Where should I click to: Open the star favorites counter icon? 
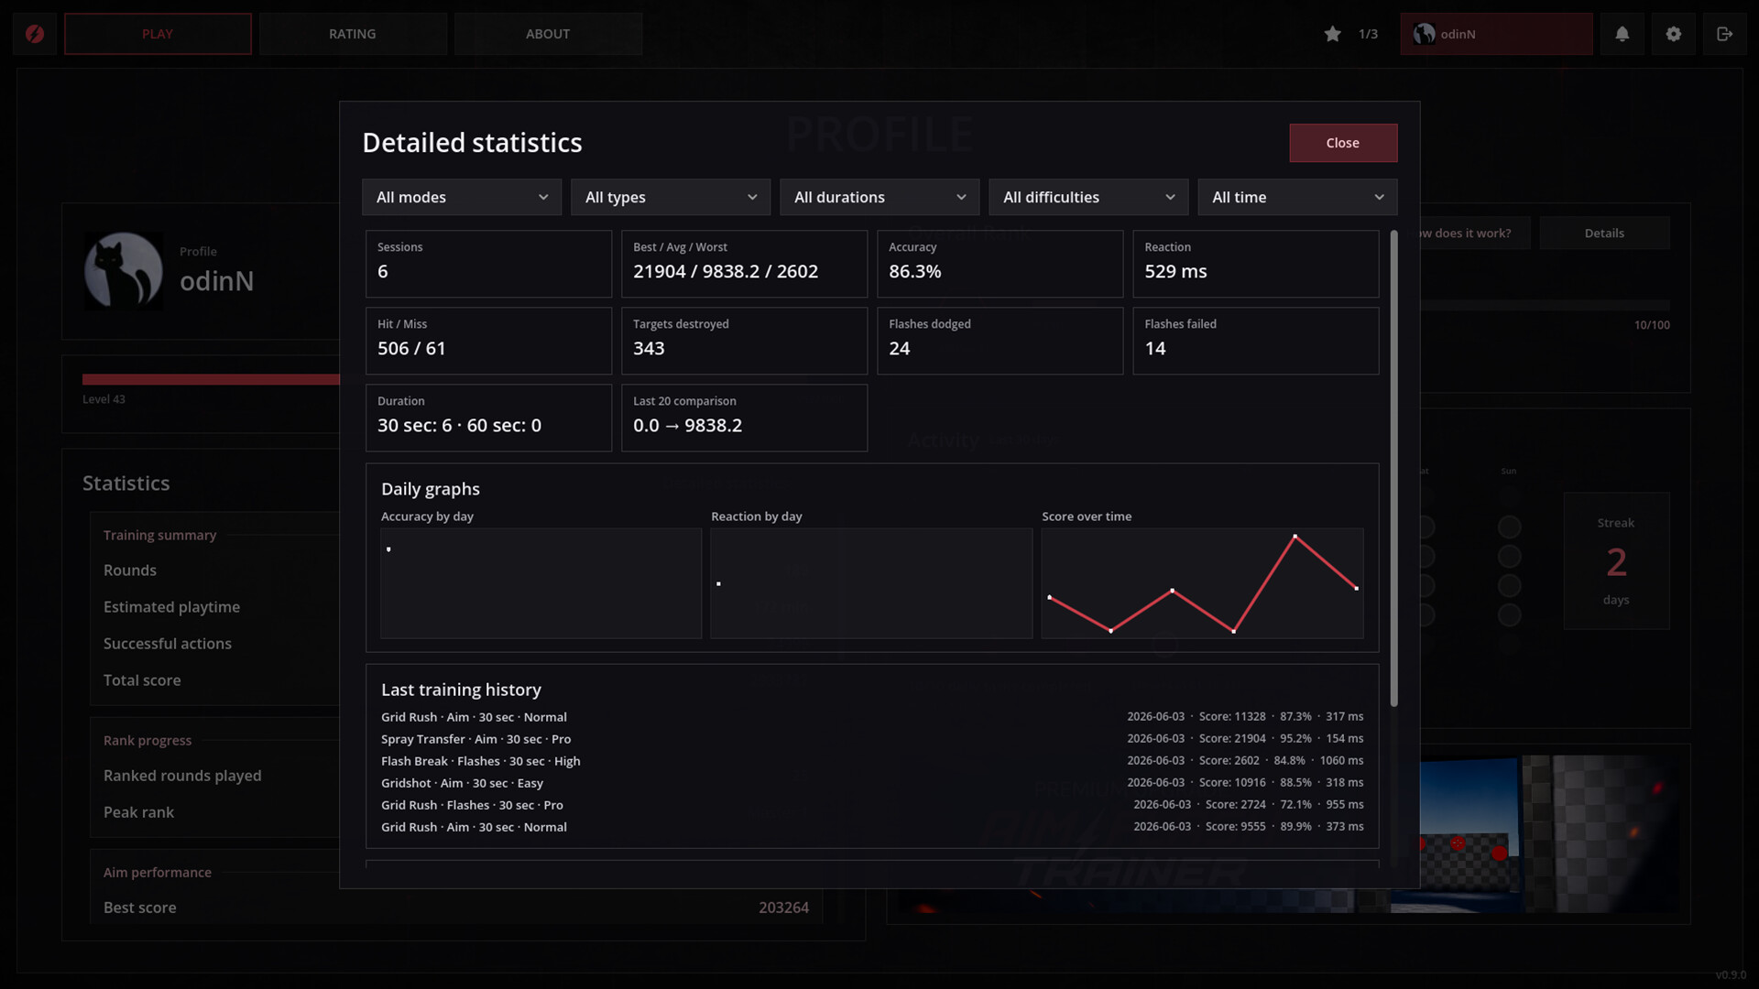[1333, 34]
